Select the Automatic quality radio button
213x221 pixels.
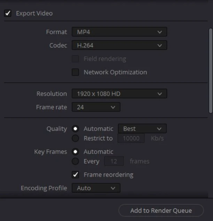pyautogui.click(x=76, y=129)
